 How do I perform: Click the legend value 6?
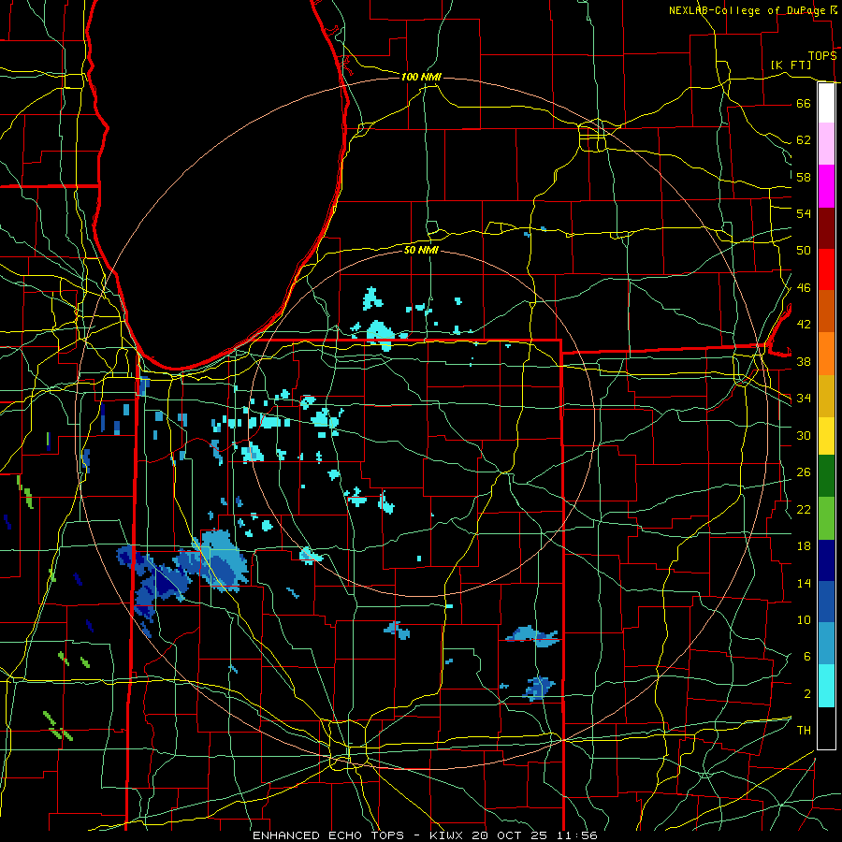(x=806, y=656)
